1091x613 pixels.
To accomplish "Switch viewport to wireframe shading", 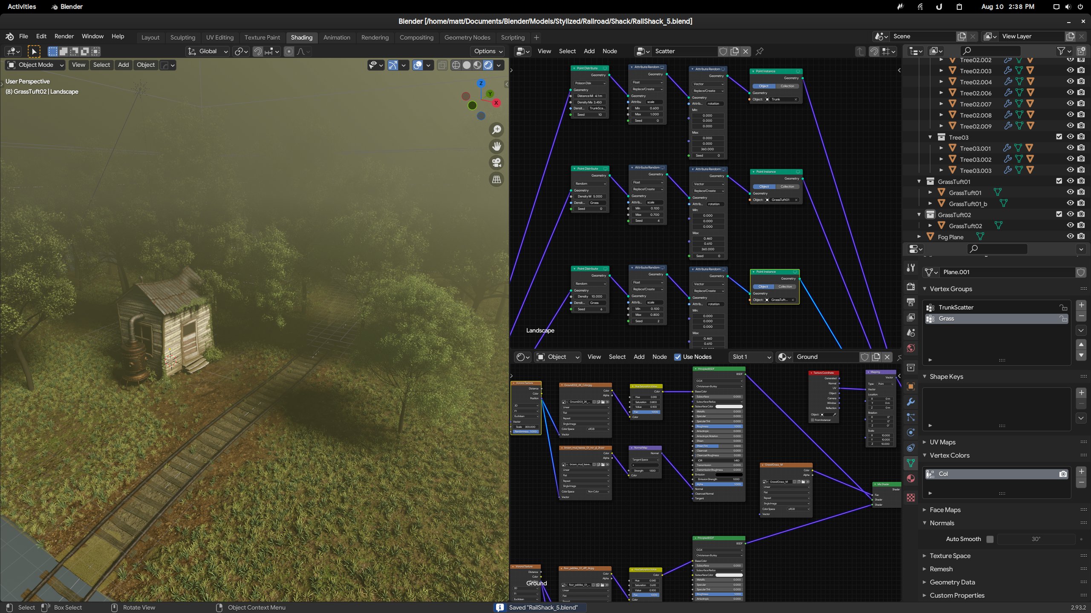I will coord(456,65).
